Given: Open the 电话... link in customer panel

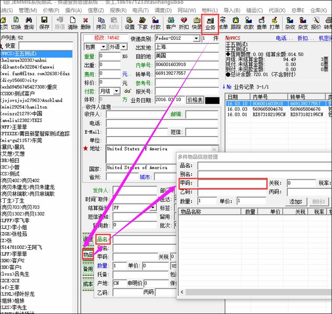Looking at the screenshot, I should 284,38.
